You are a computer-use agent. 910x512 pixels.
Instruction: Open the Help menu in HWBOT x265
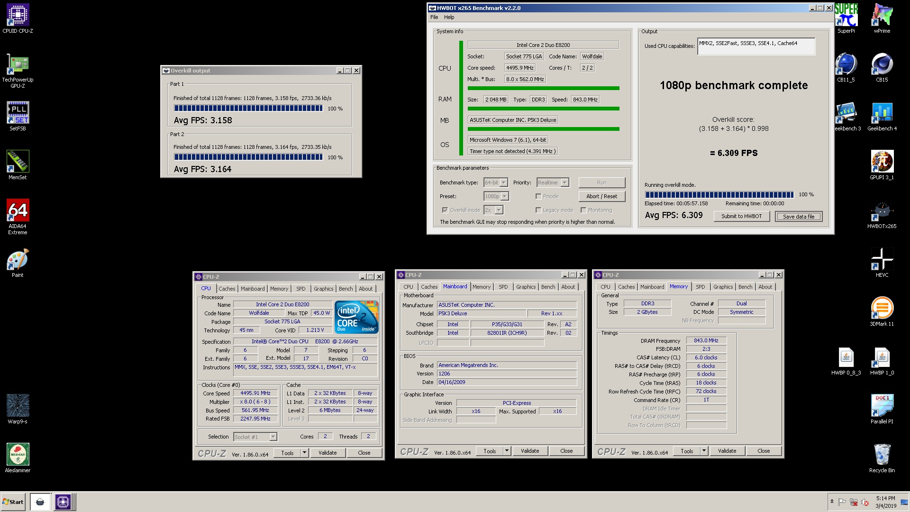tap(449, 17)
